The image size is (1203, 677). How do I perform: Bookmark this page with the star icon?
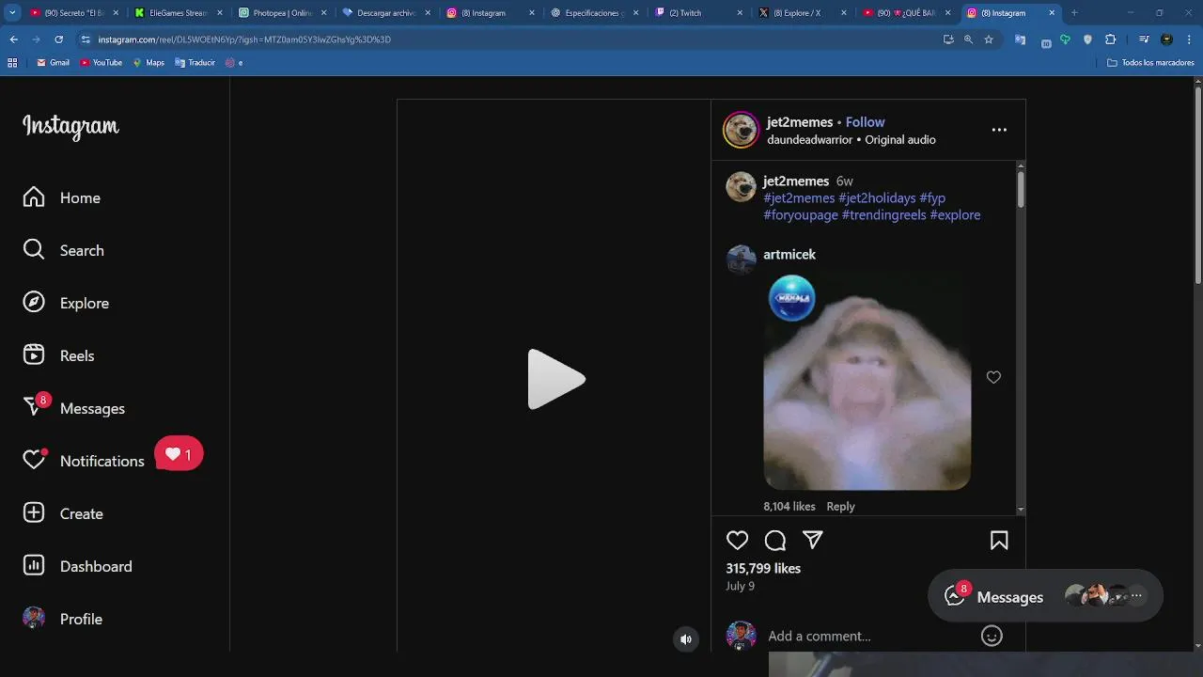pyautogui.click(x=989, y=39)
